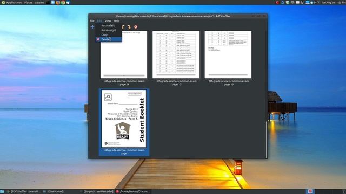Image resolution: width=346 pixels, height=194 pixels.
Task: Switch to the Educational folder taskbar window
Action: tap(53, 192)
